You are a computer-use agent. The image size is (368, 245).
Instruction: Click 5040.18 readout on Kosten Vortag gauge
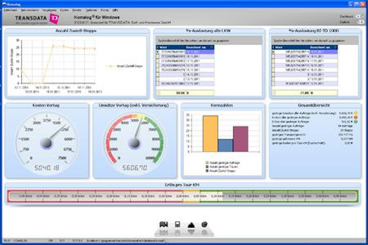[47, 168]
